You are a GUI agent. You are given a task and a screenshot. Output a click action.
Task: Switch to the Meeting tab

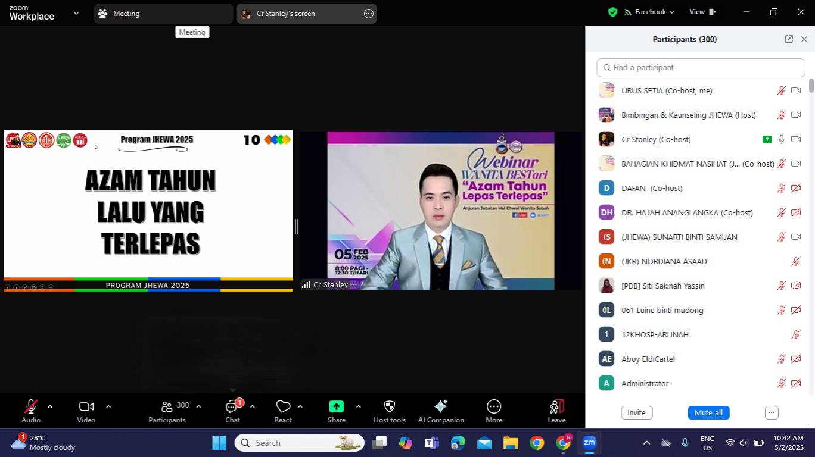click(163, 13)
